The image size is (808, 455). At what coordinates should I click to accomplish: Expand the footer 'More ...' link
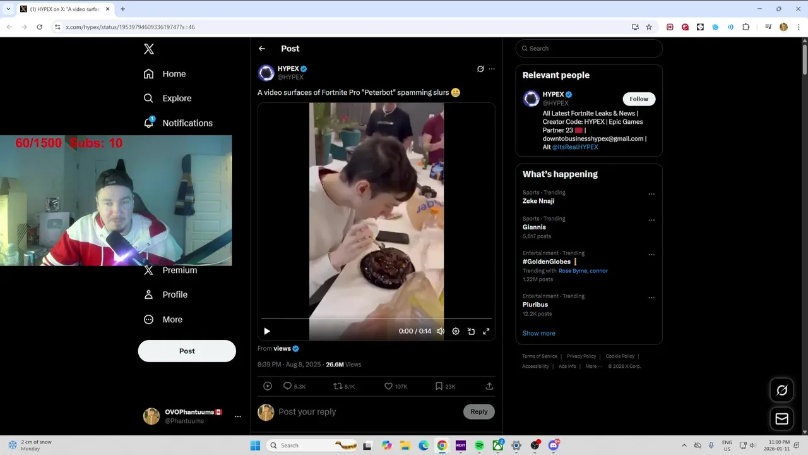[593, 367]
